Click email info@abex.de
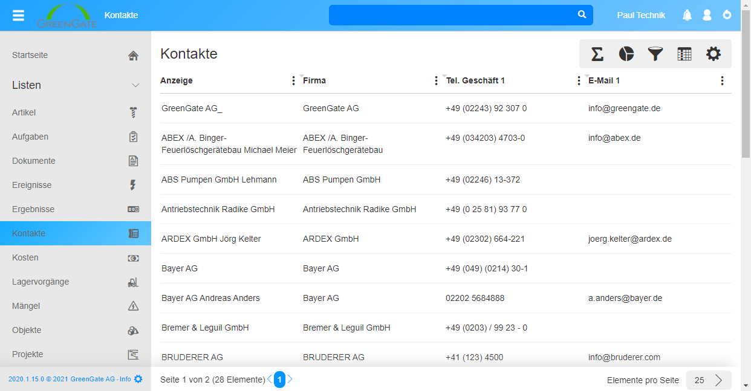This screenshot has height=391, width=751. point(614,138)
